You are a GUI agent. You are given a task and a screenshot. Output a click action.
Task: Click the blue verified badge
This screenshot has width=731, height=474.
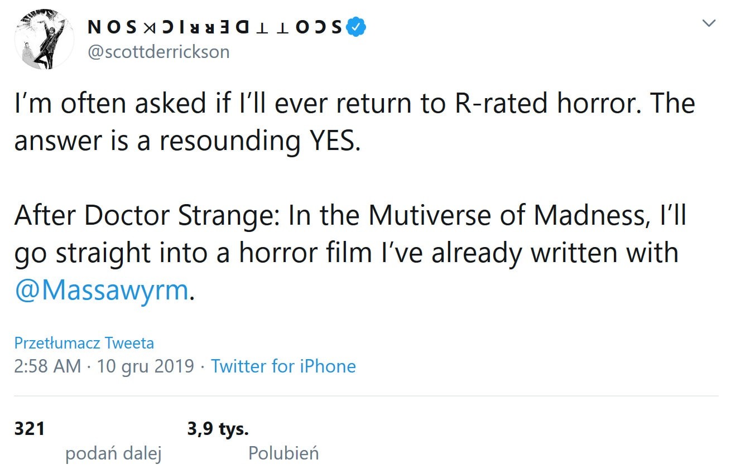(x=356, y=27)
